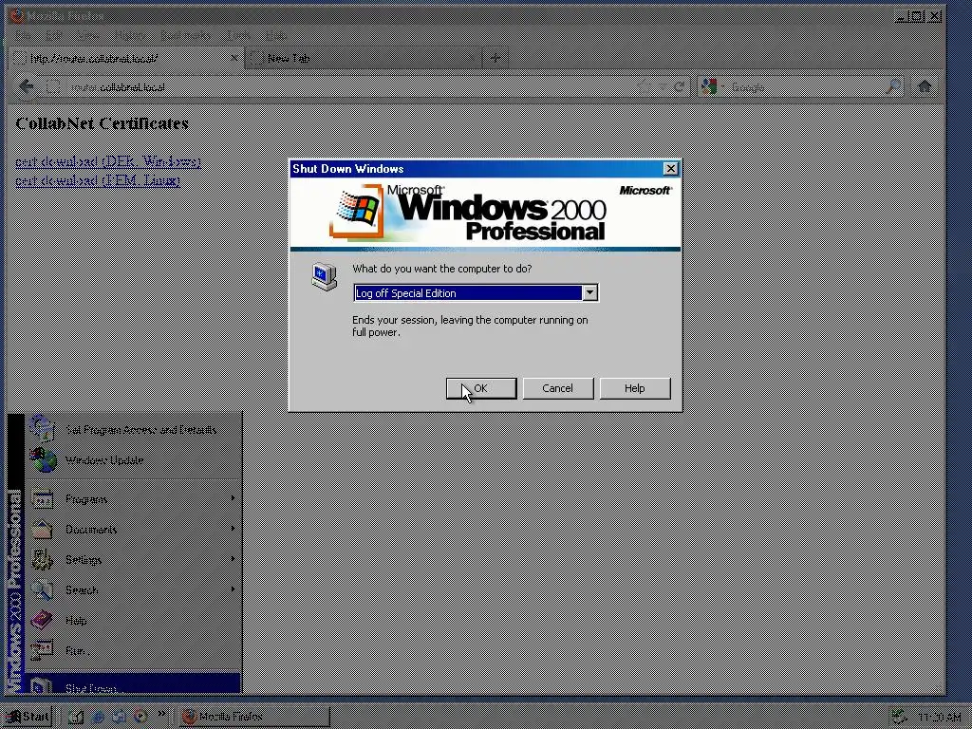This screenshot has height=729, width=972.
Task: Click Show Desktop quick launch icon
Action: (76, 717)
